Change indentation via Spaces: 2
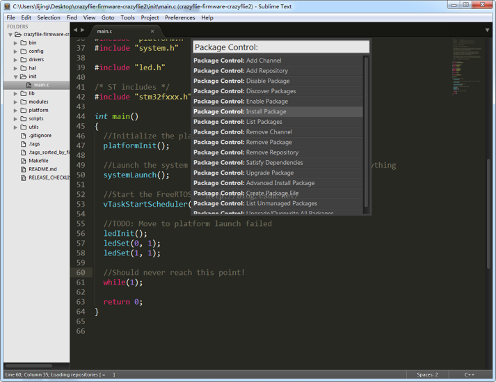This screenshot has width=496, height=382. (x=427, y=375)
